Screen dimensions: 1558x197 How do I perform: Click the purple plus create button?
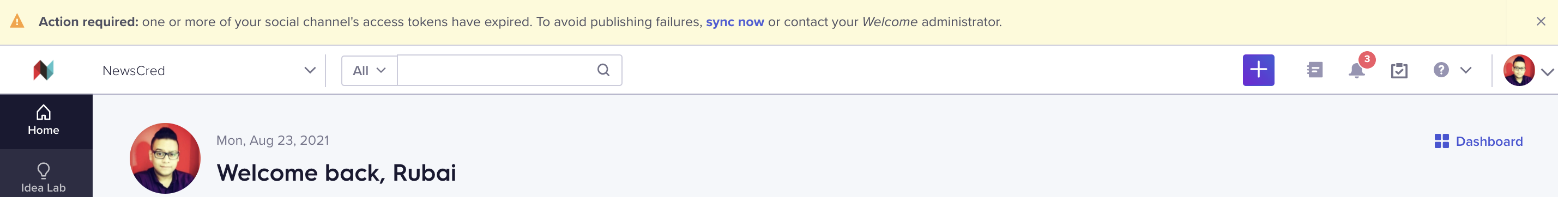click(x=1258, y=70)
